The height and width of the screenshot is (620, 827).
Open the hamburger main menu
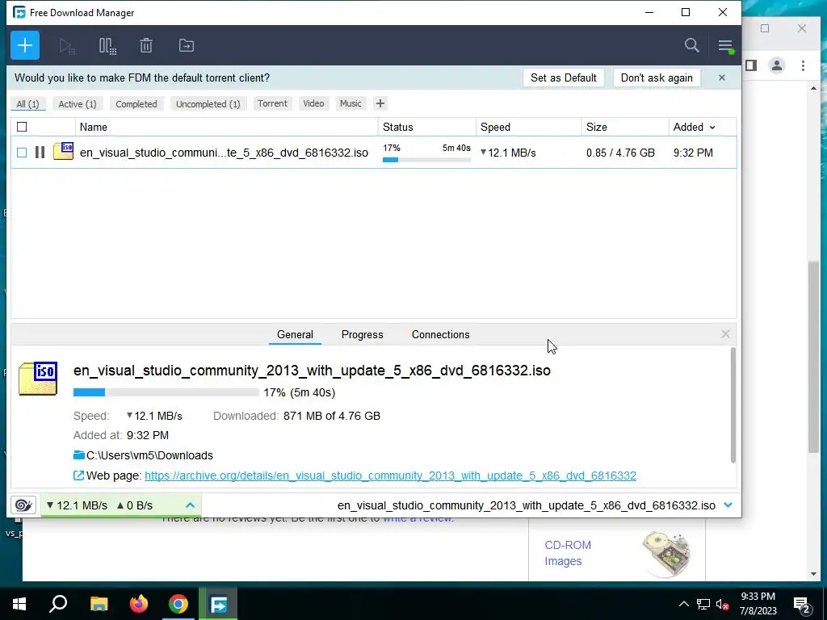click(x=725, y=46)
